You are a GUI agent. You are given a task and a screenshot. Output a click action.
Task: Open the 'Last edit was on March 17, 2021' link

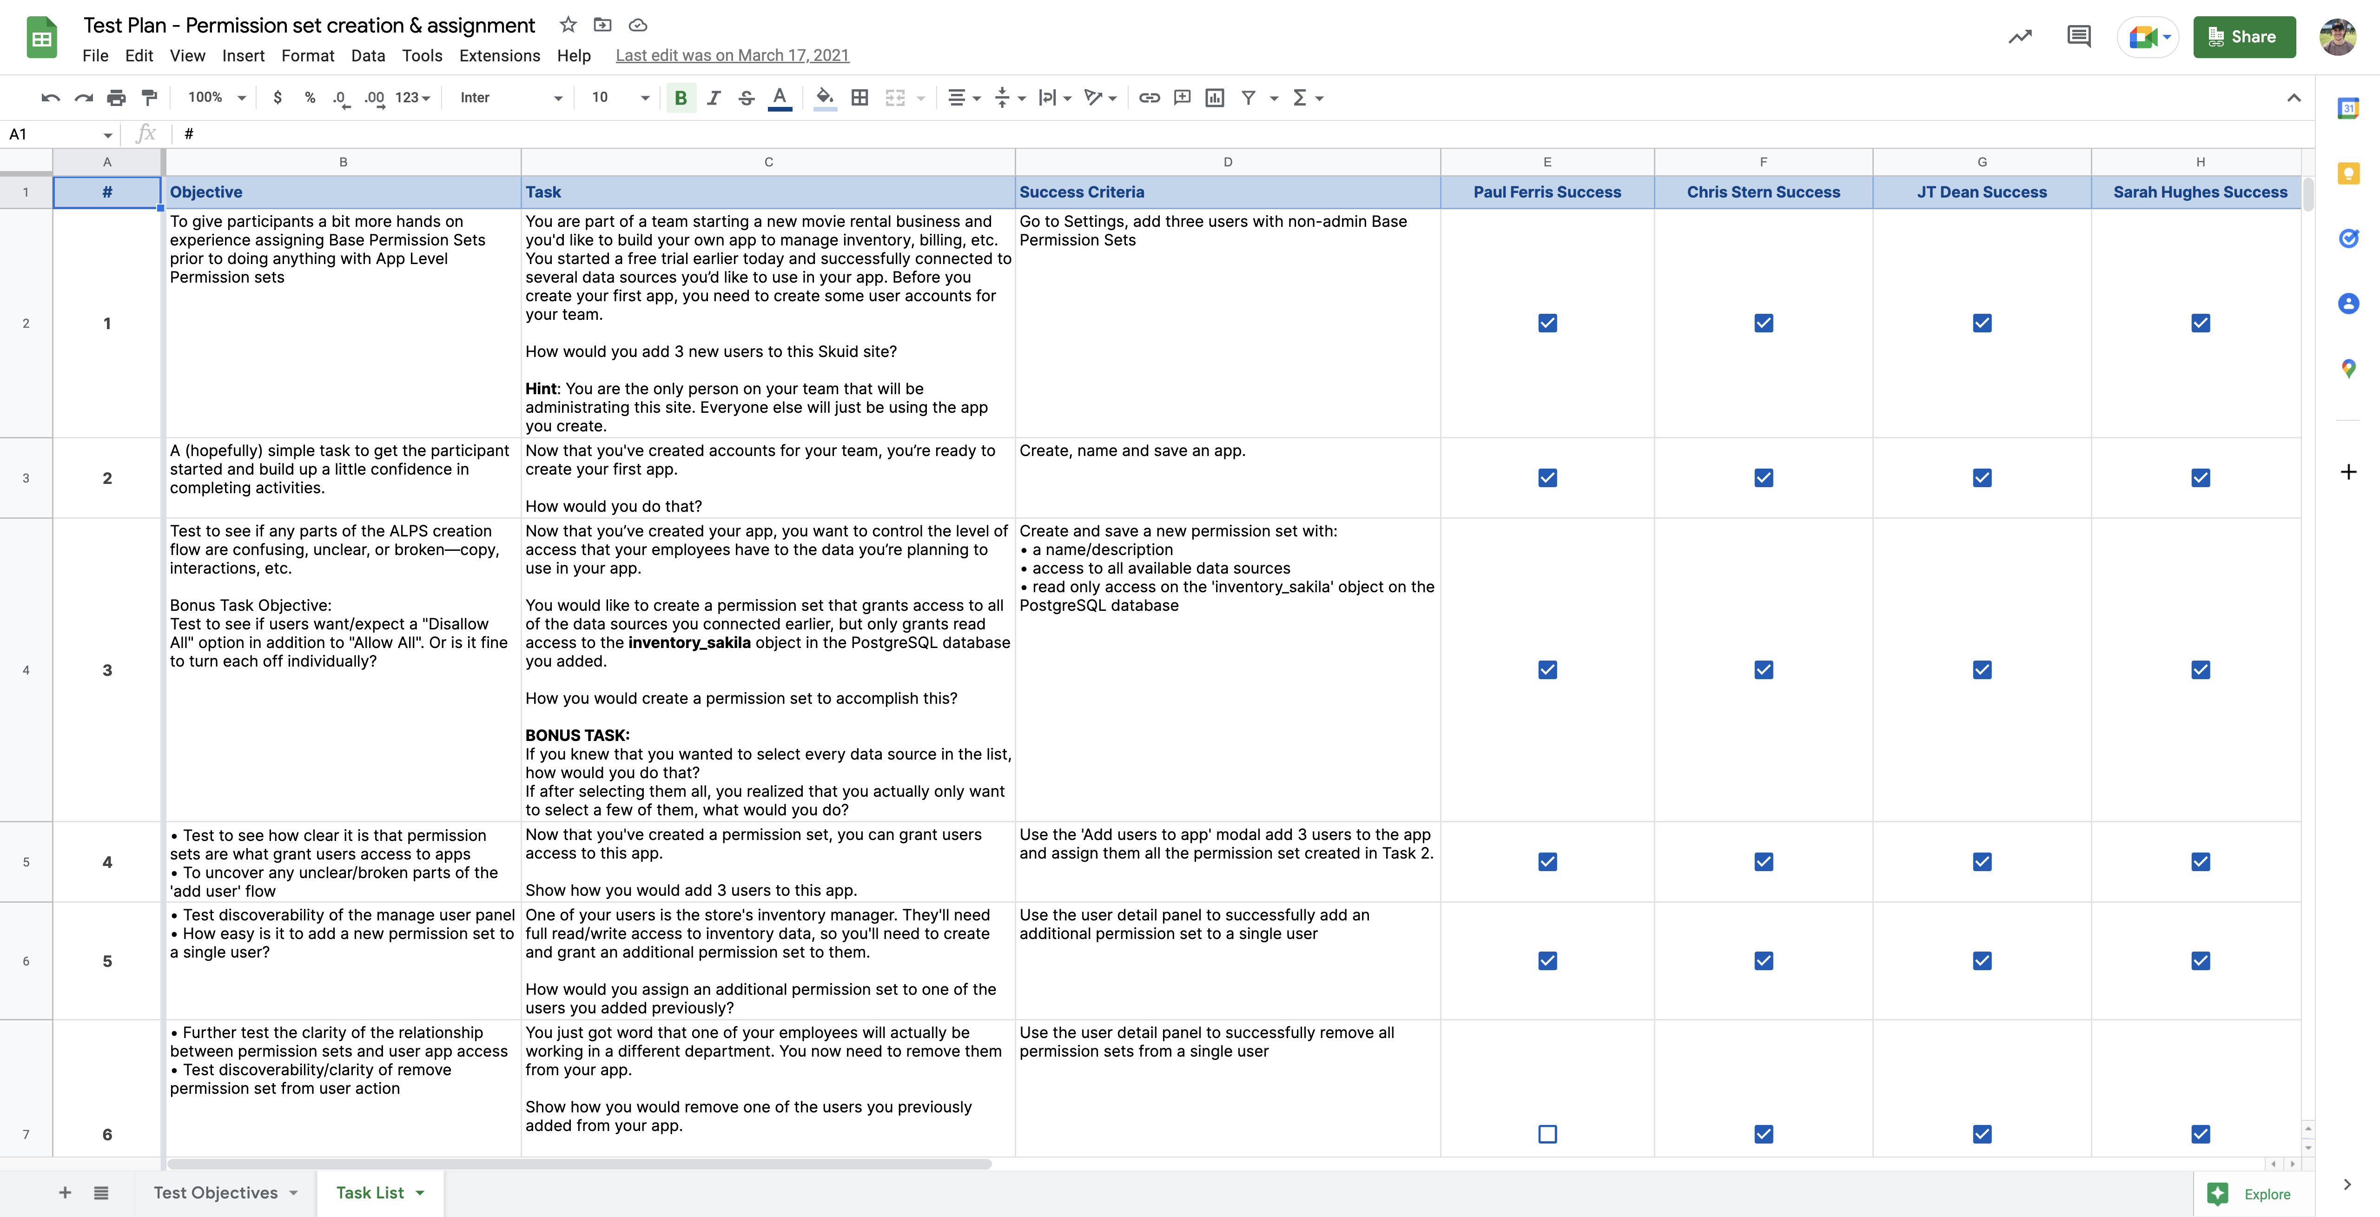point(732,55)
